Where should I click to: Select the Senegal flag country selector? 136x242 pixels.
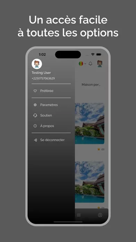(x=81, y=64)
